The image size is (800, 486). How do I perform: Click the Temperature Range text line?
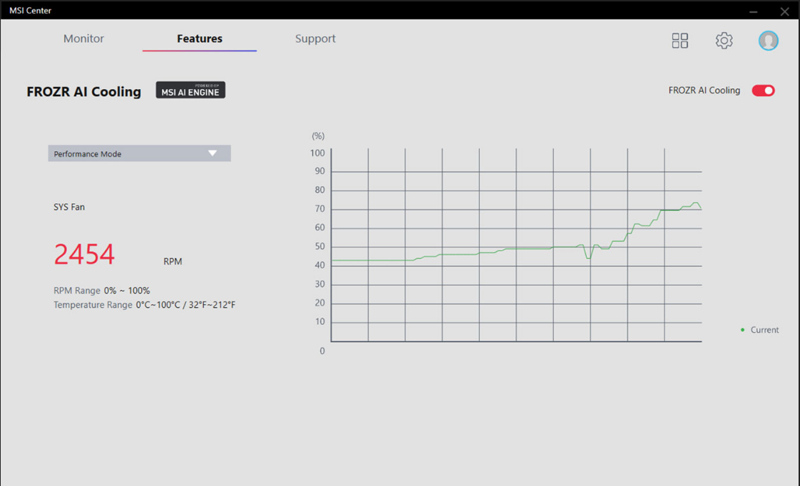coord(144,305)
